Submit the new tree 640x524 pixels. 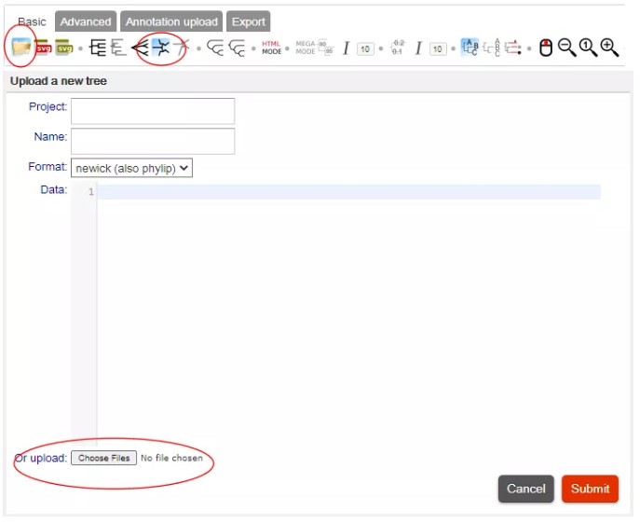[591, 489]
